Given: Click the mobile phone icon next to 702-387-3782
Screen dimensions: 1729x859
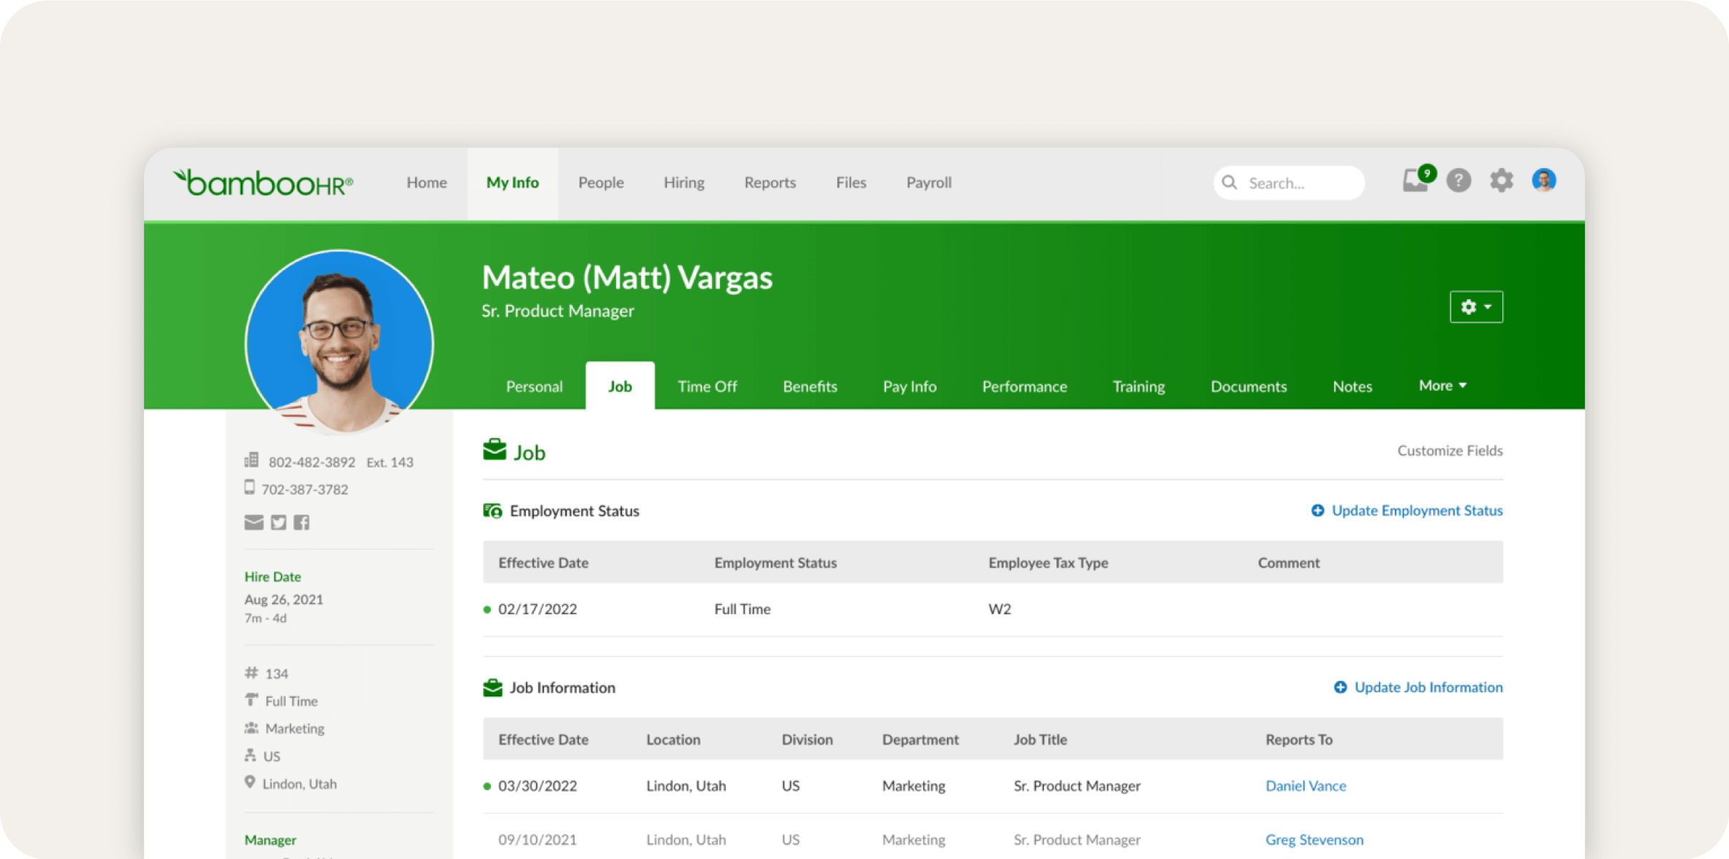Looking at the screenshot, I should click(x=249, y=487).
